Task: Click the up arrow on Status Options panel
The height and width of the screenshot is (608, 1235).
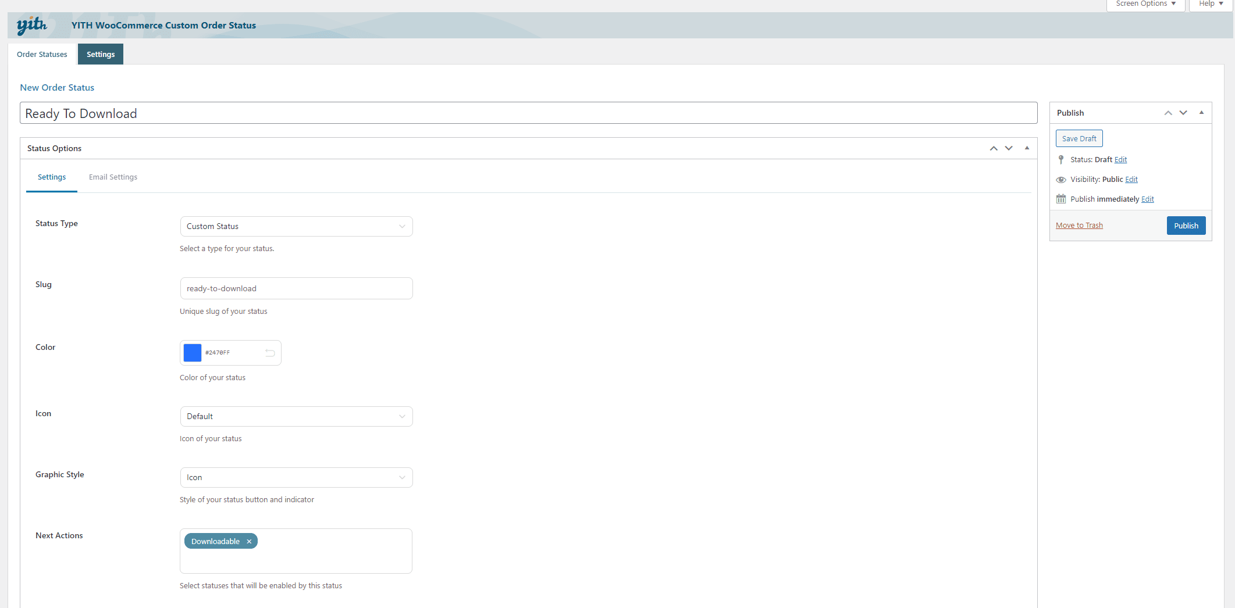Action: (x=994, y=148)
